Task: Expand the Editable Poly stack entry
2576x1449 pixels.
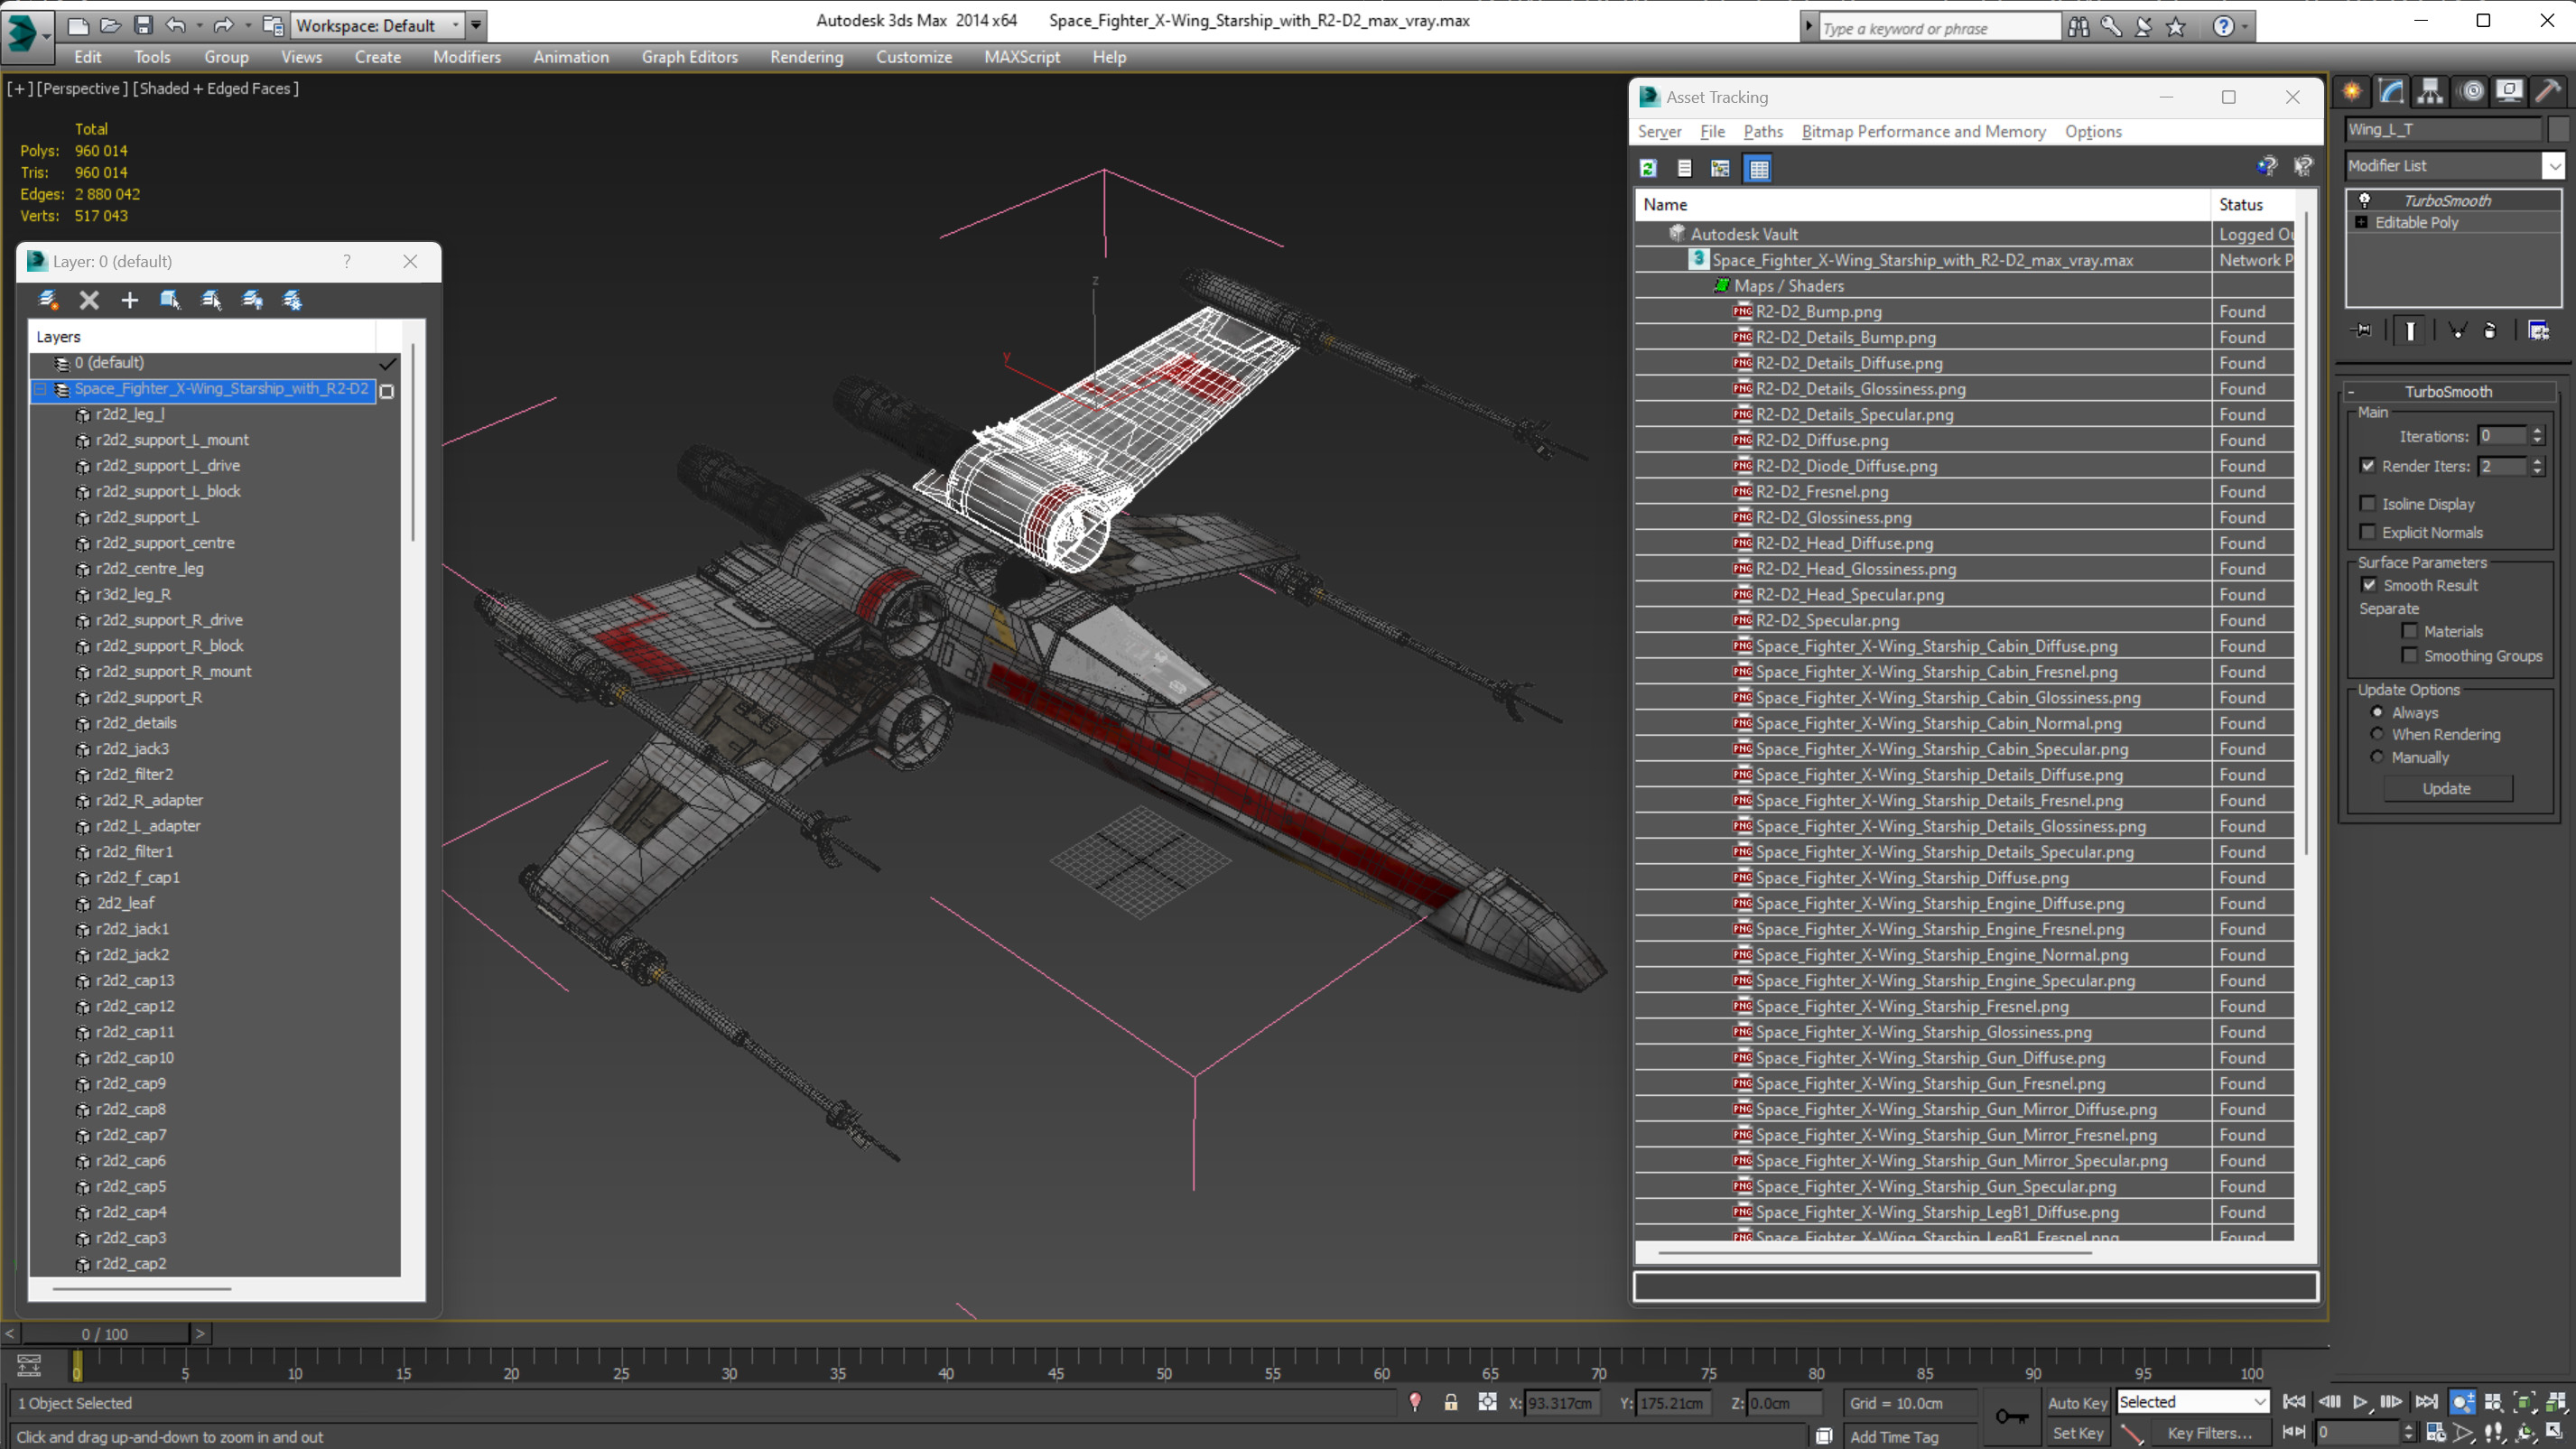Action: [2361, 222]
